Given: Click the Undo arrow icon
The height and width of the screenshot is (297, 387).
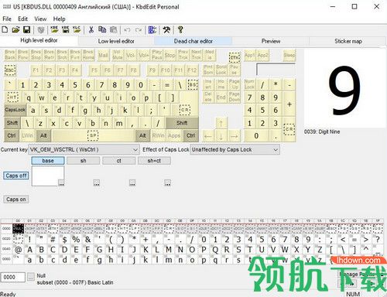Looking at the screenshot, I should (x=127, y=30).
